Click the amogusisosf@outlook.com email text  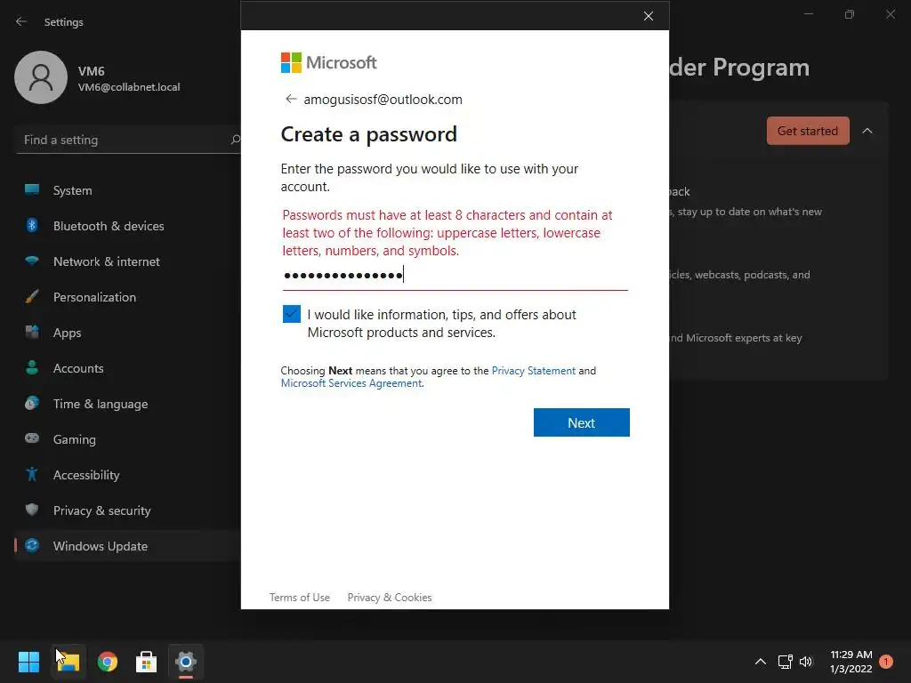click(x=383, y=100)
